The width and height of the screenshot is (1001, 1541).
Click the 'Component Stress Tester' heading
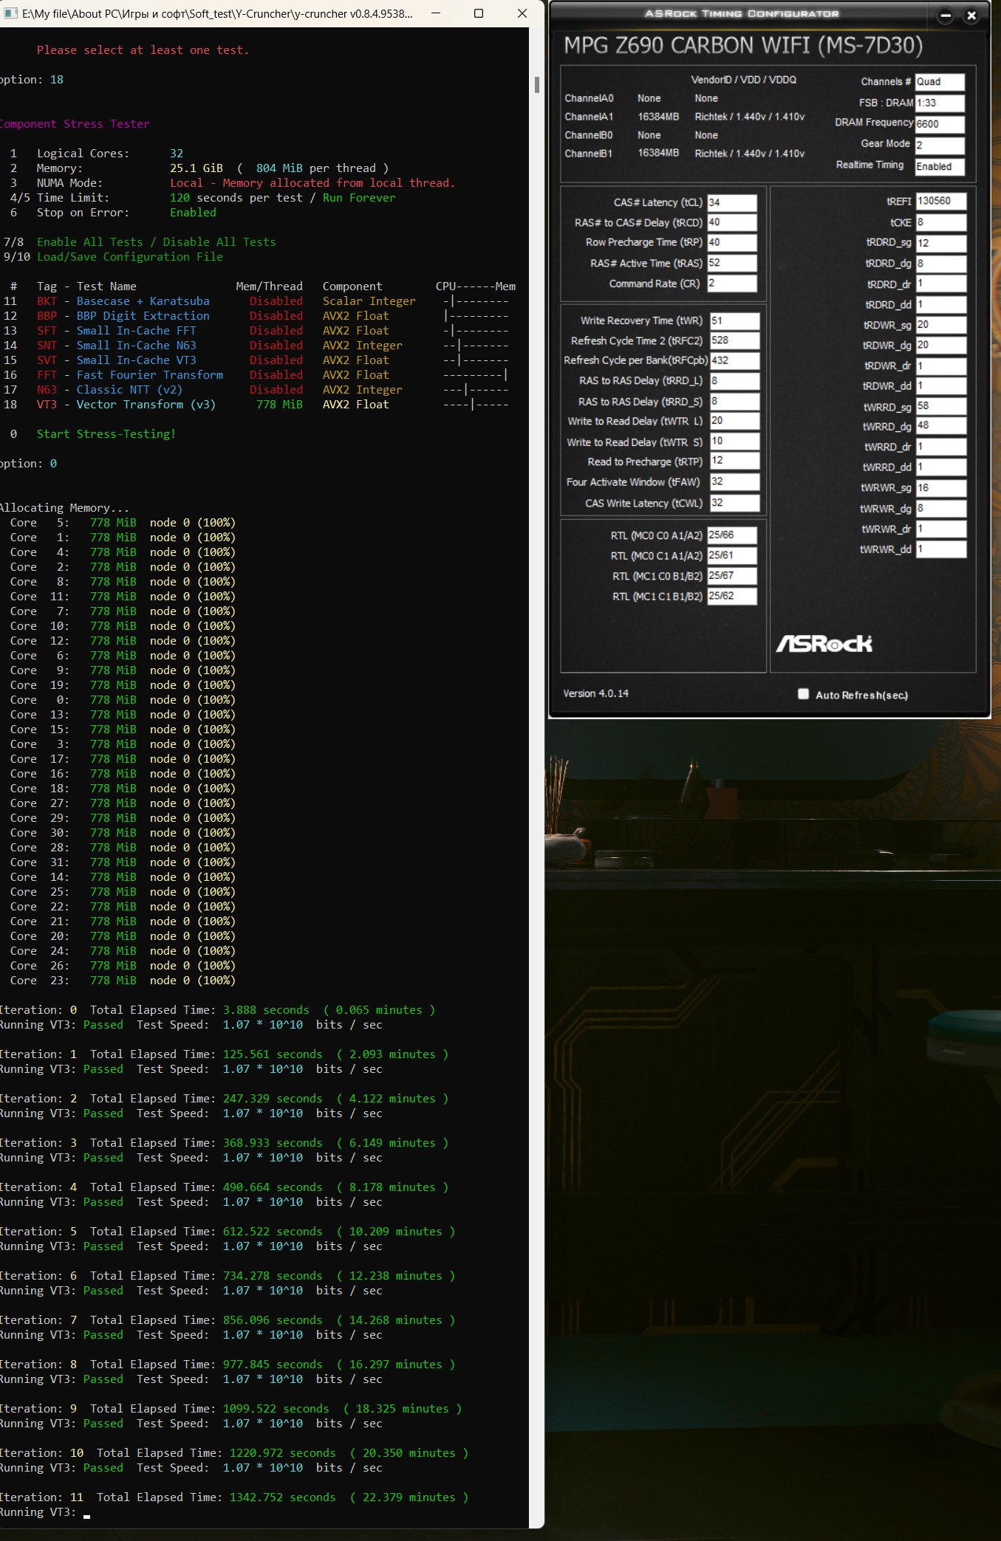[x=75, y=124]
